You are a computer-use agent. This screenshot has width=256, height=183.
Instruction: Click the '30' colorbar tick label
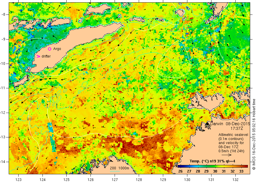coord(215,171)
